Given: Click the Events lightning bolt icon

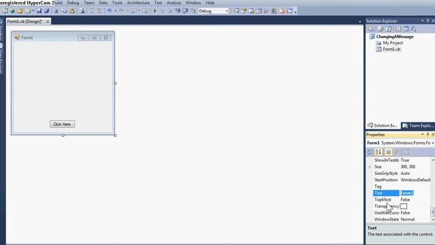Looking at the screenshot, I should coord(396,152).
